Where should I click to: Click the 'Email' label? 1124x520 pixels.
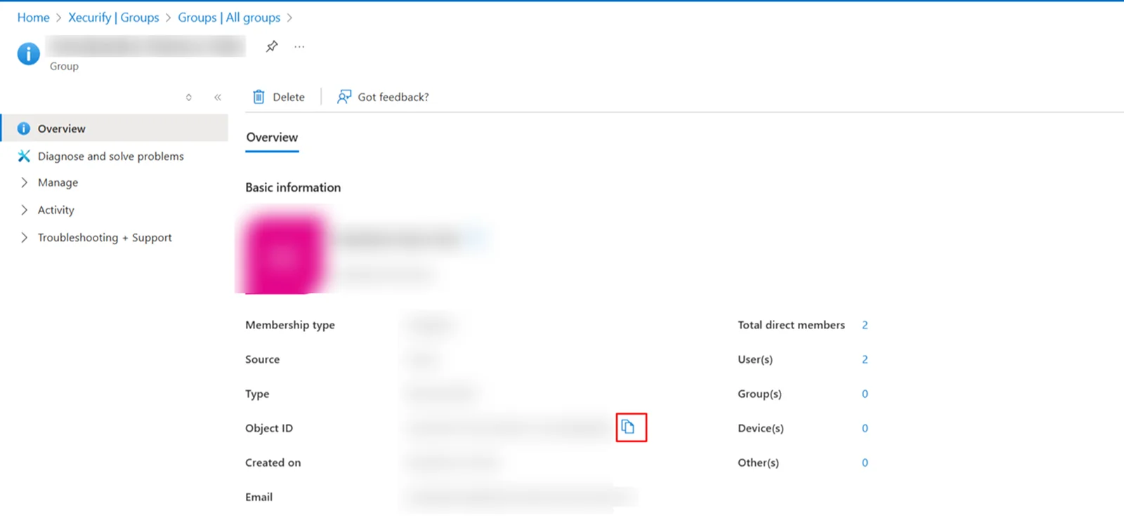click(259, 497)
